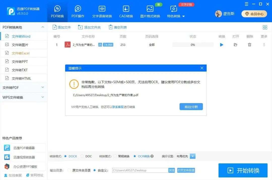Click the 官网地址 link
272x180 pixels.
tap(35, 175)
